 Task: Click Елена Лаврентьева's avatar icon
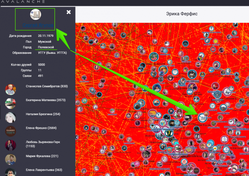point(11,171)
